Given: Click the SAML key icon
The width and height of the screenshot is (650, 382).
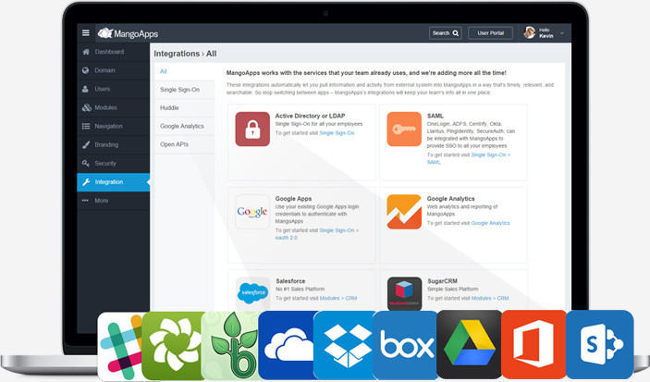Looking at the screenshot, I should [x=404, y=129].
